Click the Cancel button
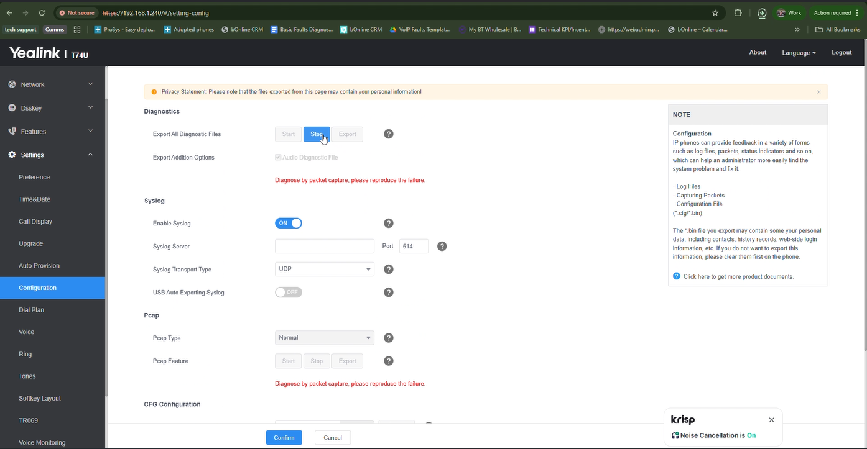The width and height of the screenshot is (867, 449). pyautogui.click(x=333, y=438)
